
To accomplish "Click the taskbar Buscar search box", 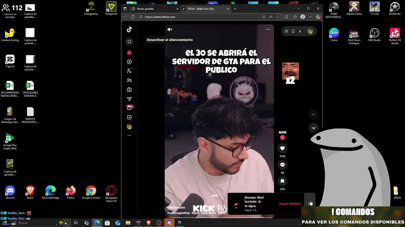I will tap(41, 223).
